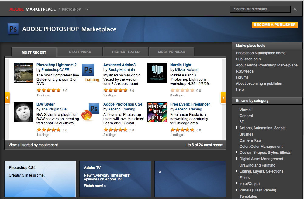This screenshot has height=199, width=304.
Task: Open the Nordic Light: title link
Action: coord(181,65)
